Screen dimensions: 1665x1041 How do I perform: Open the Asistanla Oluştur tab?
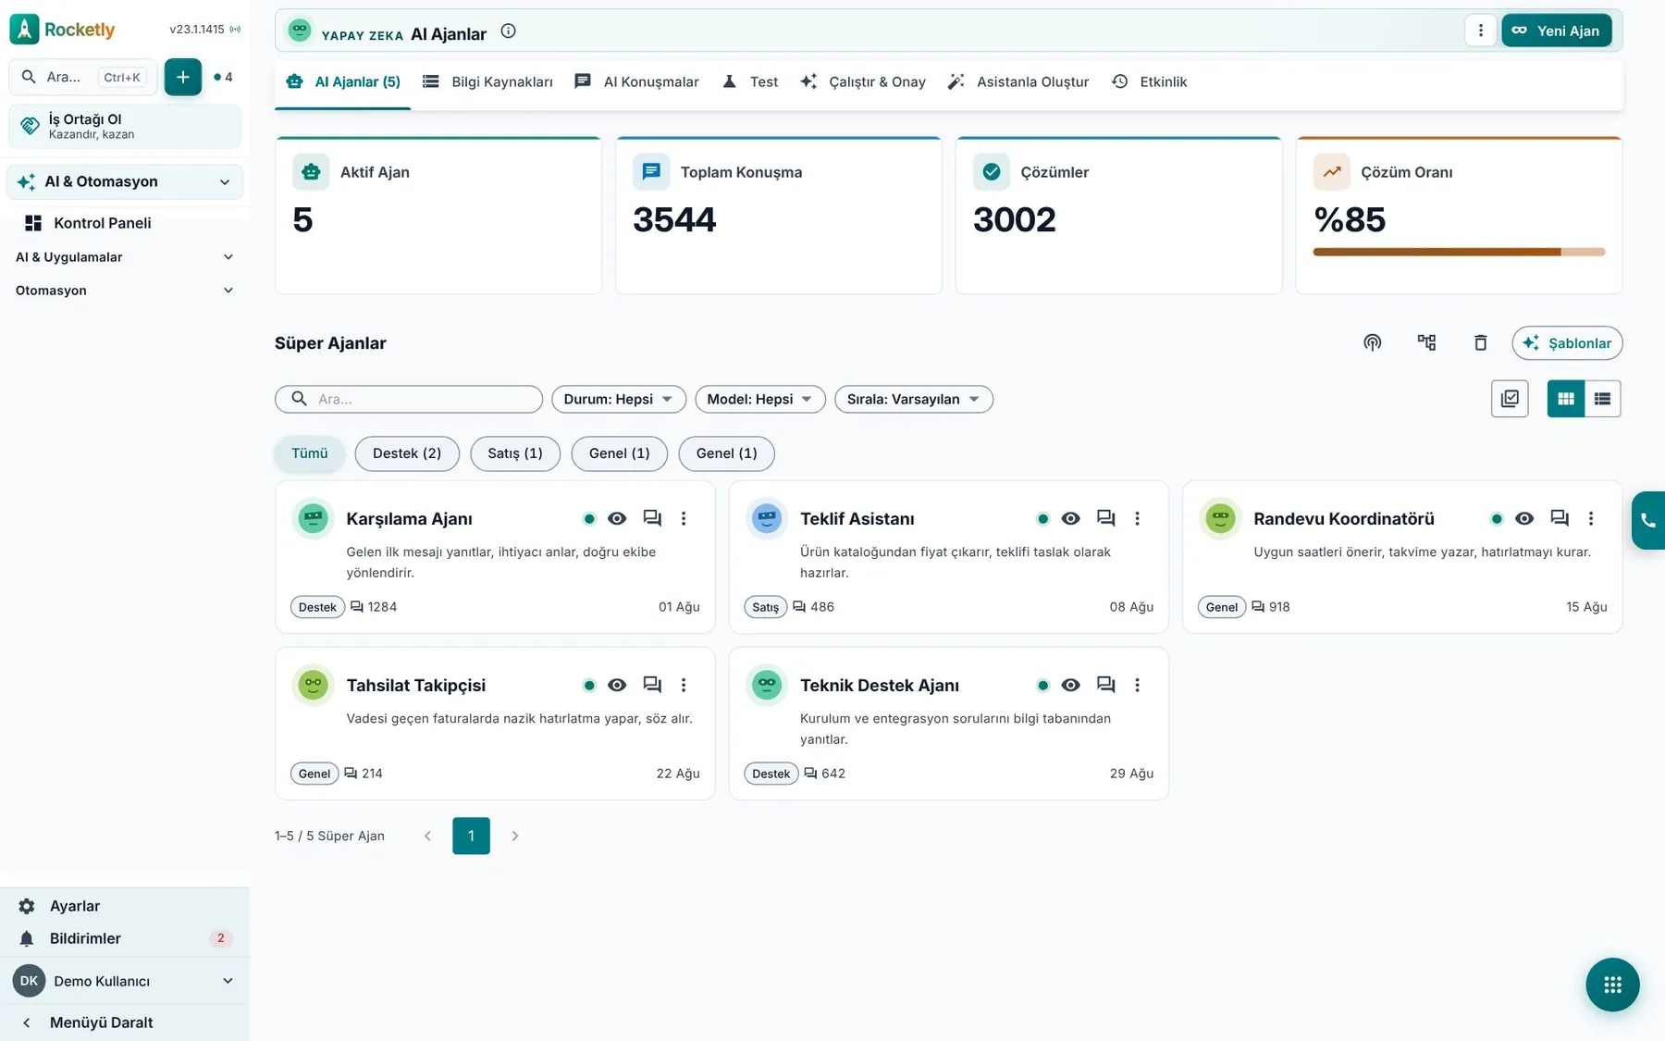[1018, 81]
